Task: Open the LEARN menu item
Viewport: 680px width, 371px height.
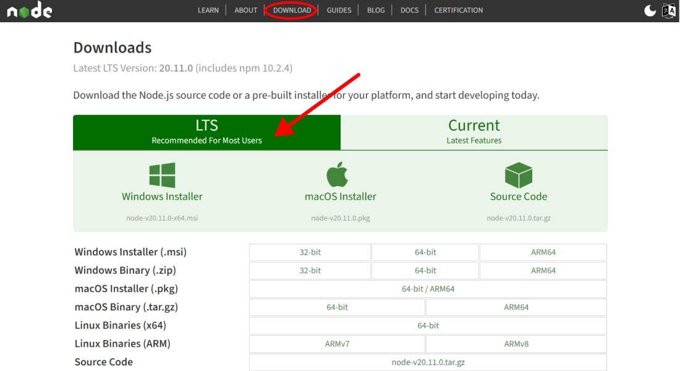Action: pos(208,11)
